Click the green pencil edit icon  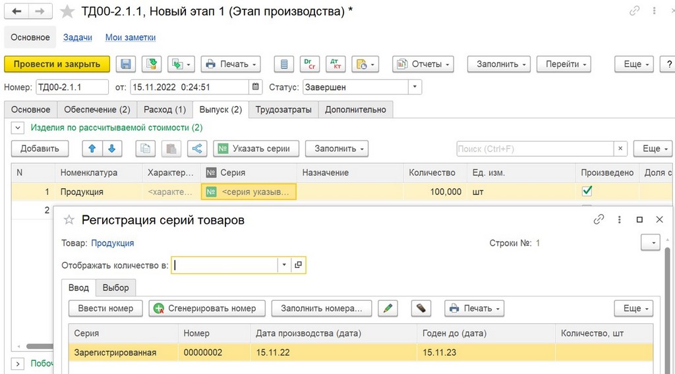[x=388, y=308]
